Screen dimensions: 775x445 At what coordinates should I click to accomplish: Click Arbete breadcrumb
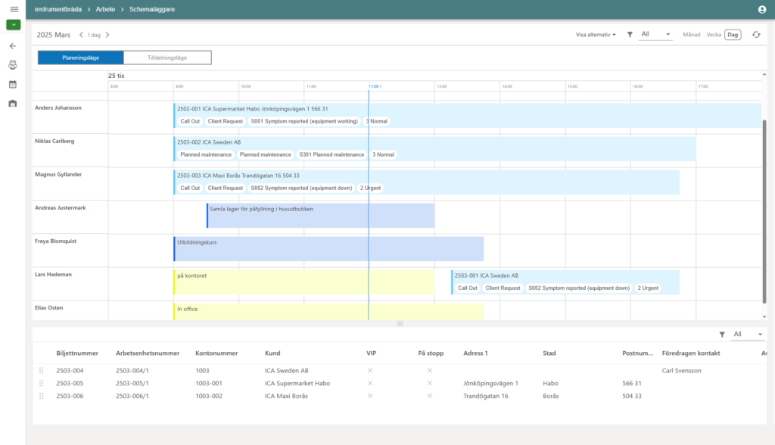[x=105, y=9]
